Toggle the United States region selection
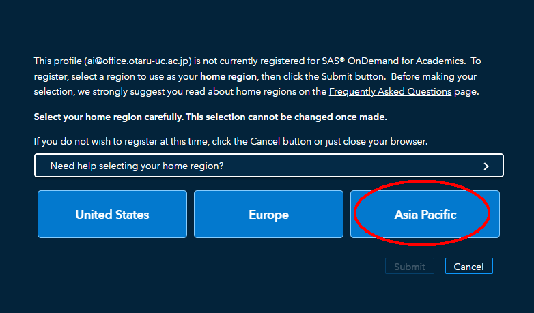 (x=112, y=214)
